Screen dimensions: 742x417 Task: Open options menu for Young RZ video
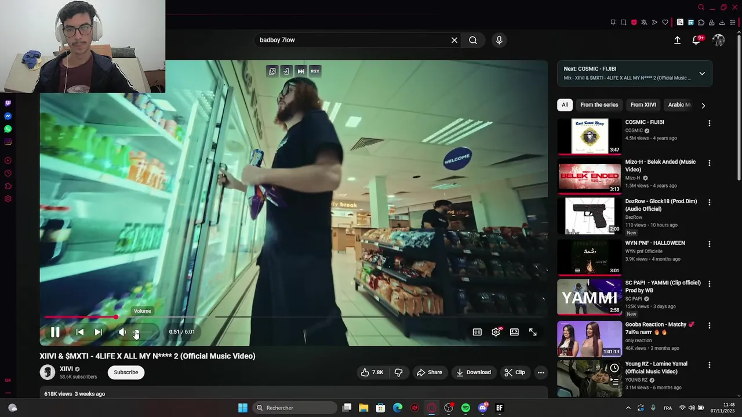click(710, 365)
